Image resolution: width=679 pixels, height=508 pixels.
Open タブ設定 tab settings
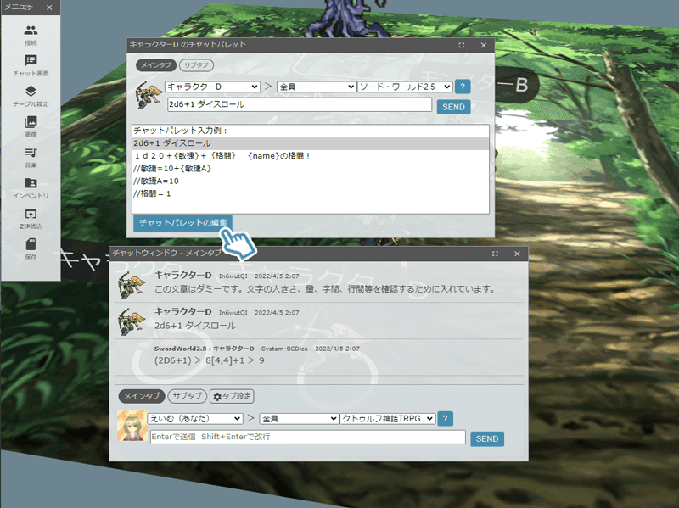click(x=232, y=396)
